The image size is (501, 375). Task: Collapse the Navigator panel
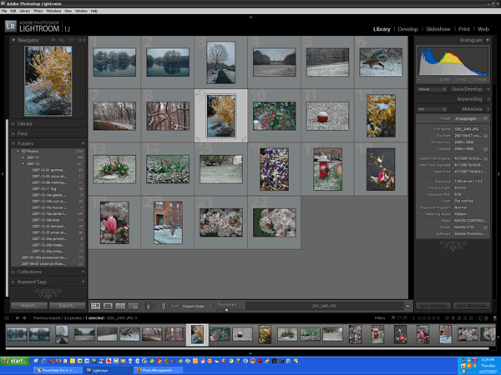pyautogui.click(x=13, y=40)
